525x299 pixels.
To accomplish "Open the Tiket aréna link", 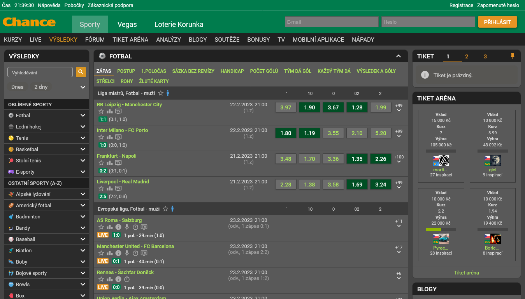I will [x=467, y=273].
